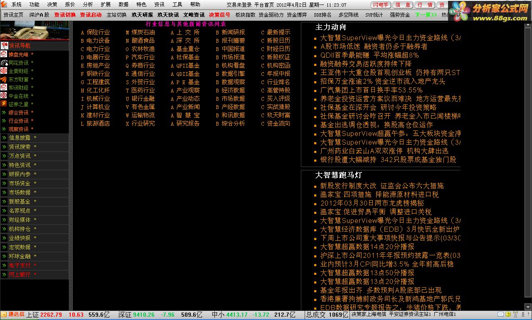
Task: Click the 东方财富 sidebar icon
Action: pos(4,79)
